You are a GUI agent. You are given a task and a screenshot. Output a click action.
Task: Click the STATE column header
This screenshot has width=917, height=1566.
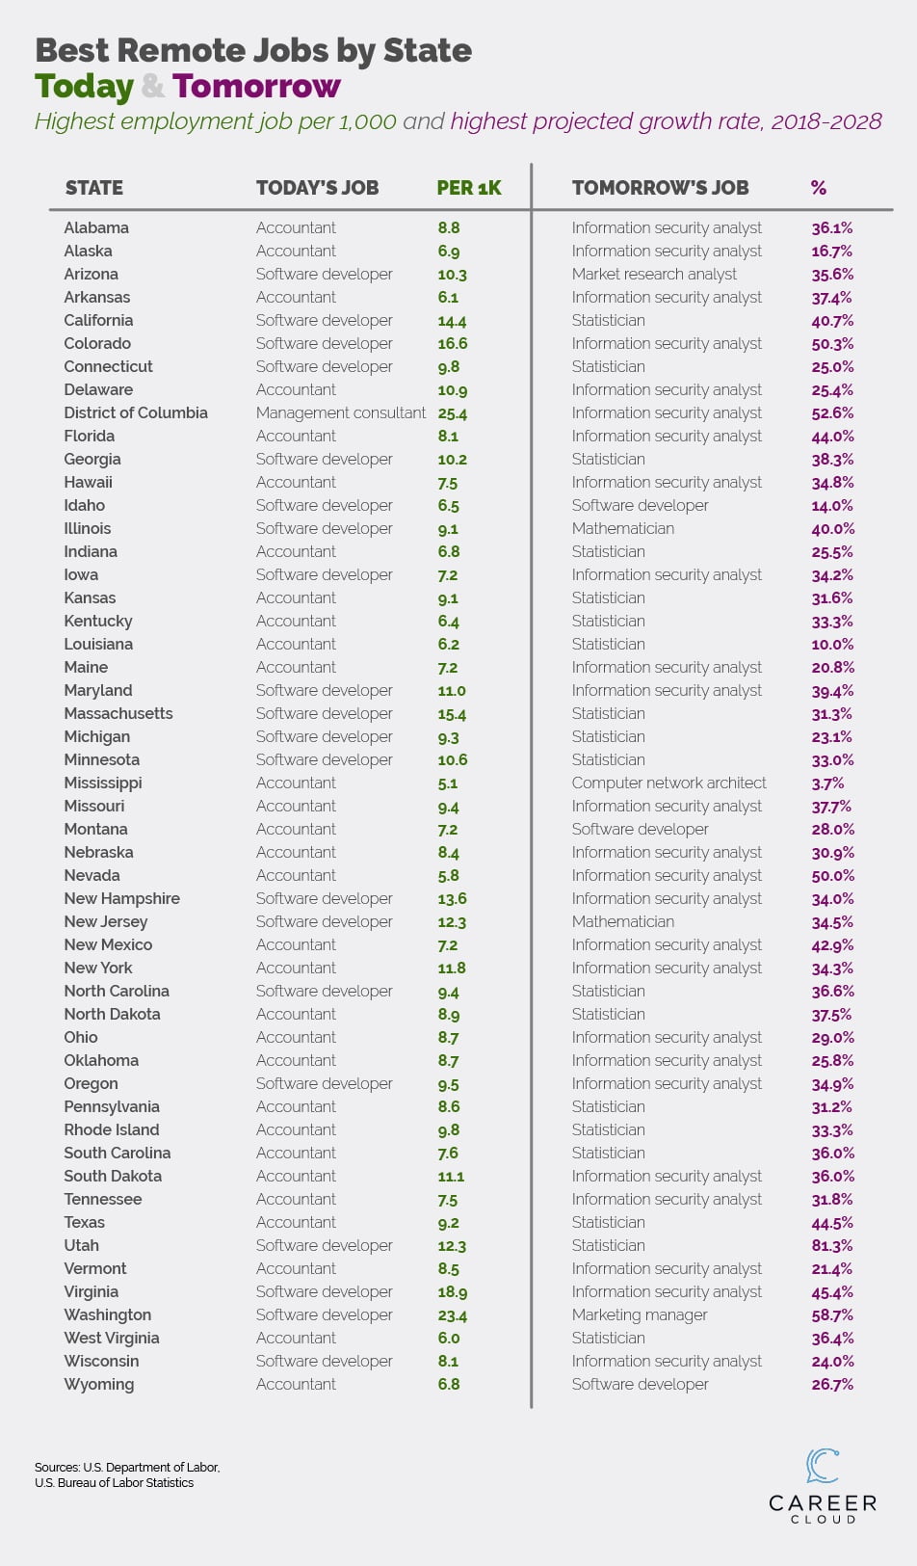(x=94, y=188)
